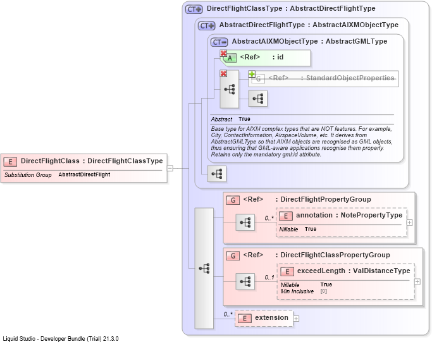Select the E icon of annotation element
This screenshot has width=432, height=342.
(286, 216)
